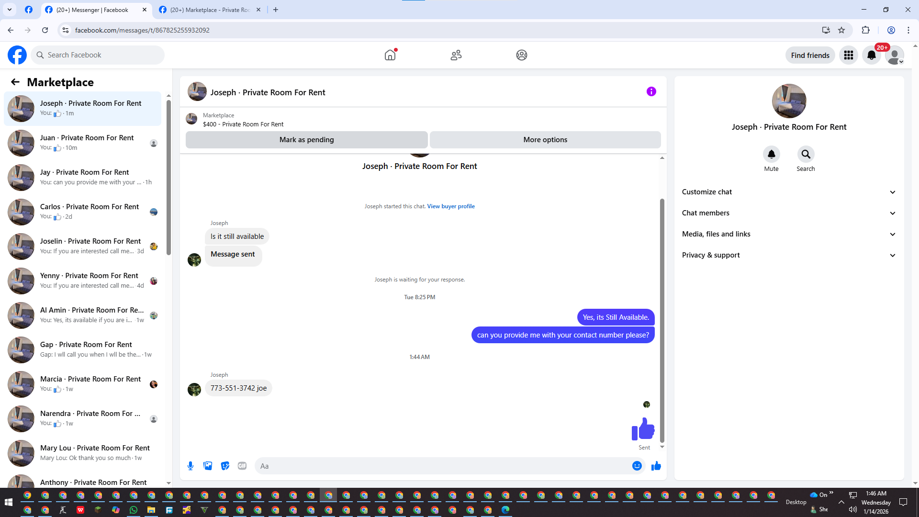Screen dimensions: 919x517
Task: Mute this chat with bell button
Action: coord(771,154)
